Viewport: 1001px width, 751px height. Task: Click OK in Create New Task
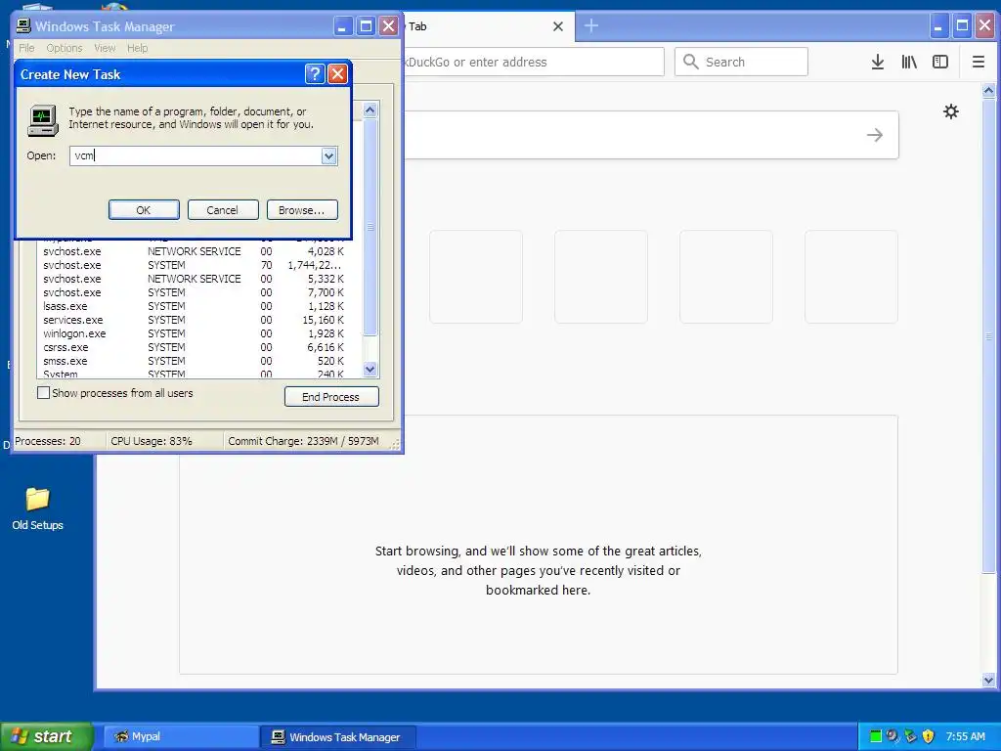[144, 209]
